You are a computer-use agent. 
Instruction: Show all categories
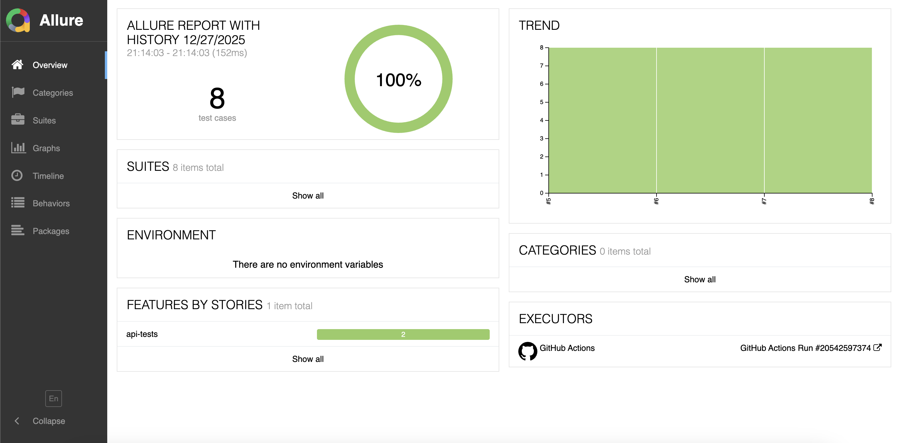pyautogui.click(x=700, y=280)
